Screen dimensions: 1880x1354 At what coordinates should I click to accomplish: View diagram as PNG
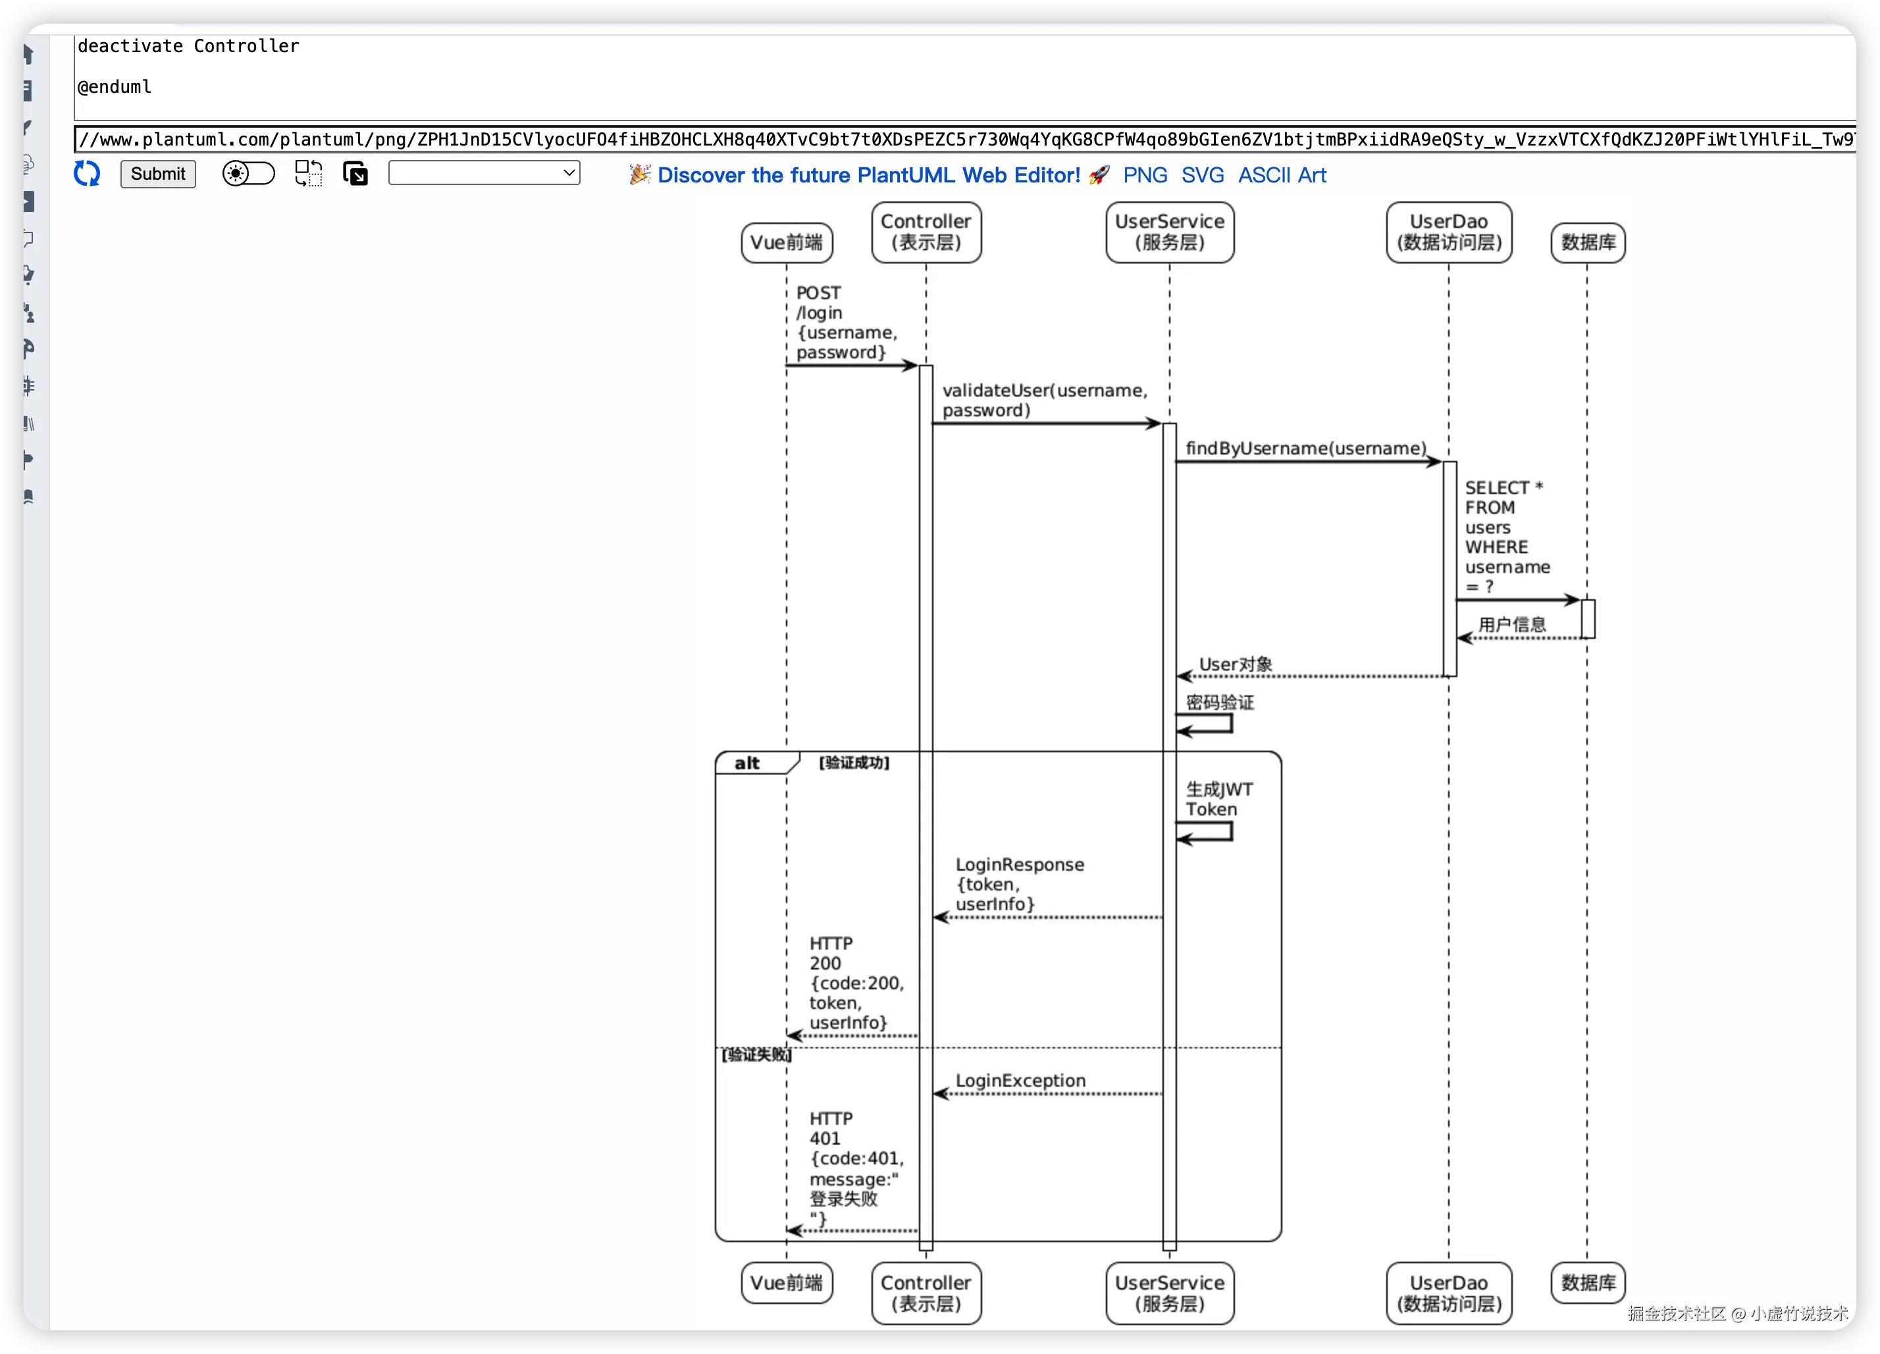(1145, 175)
